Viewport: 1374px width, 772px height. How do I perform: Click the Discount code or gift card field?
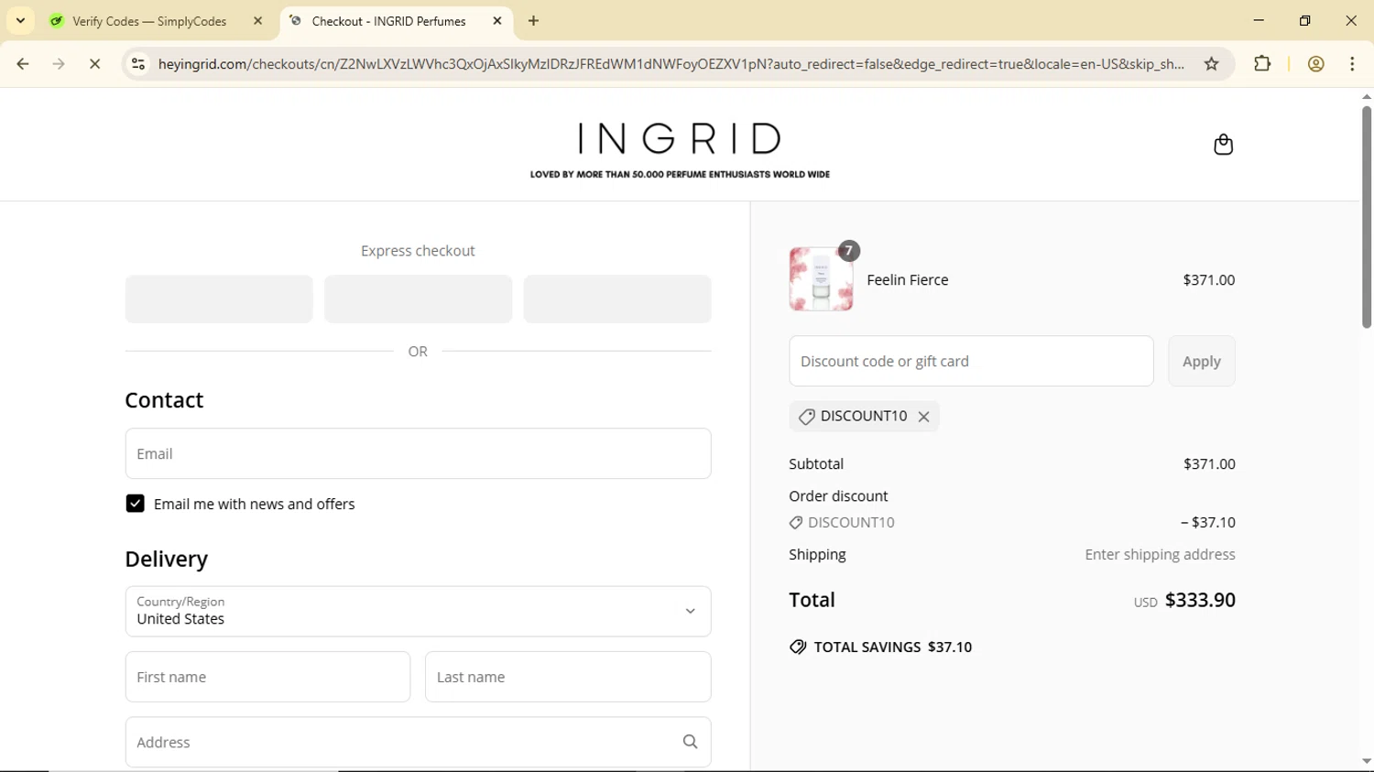pyautogui.click(x=971, y=361)
